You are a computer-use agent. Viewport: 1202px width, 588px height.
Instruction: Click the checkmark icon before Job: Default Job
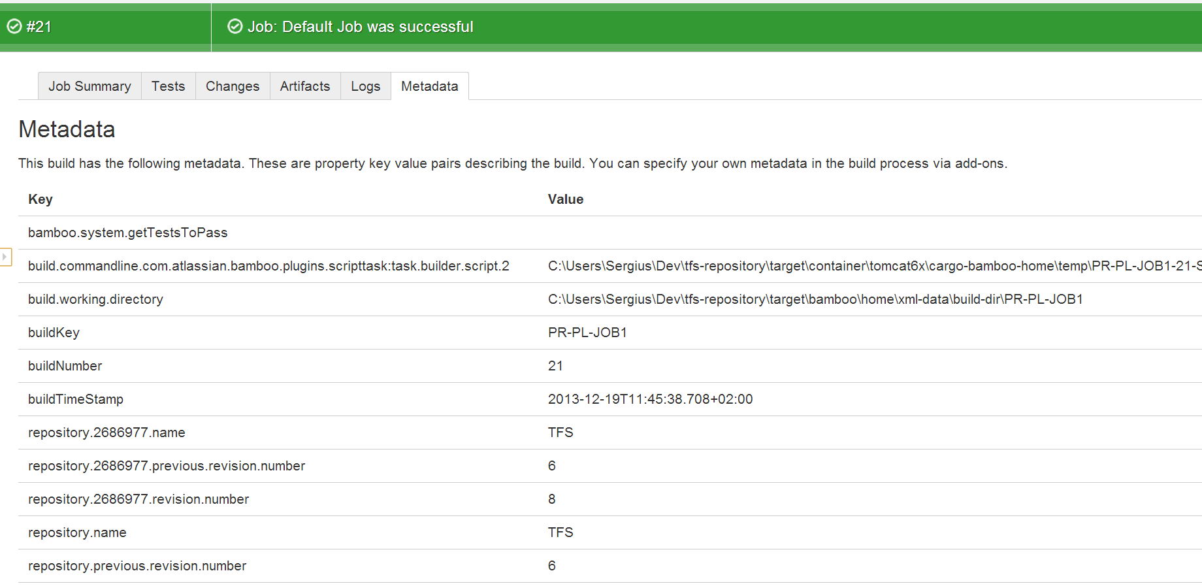click(235, 27)
